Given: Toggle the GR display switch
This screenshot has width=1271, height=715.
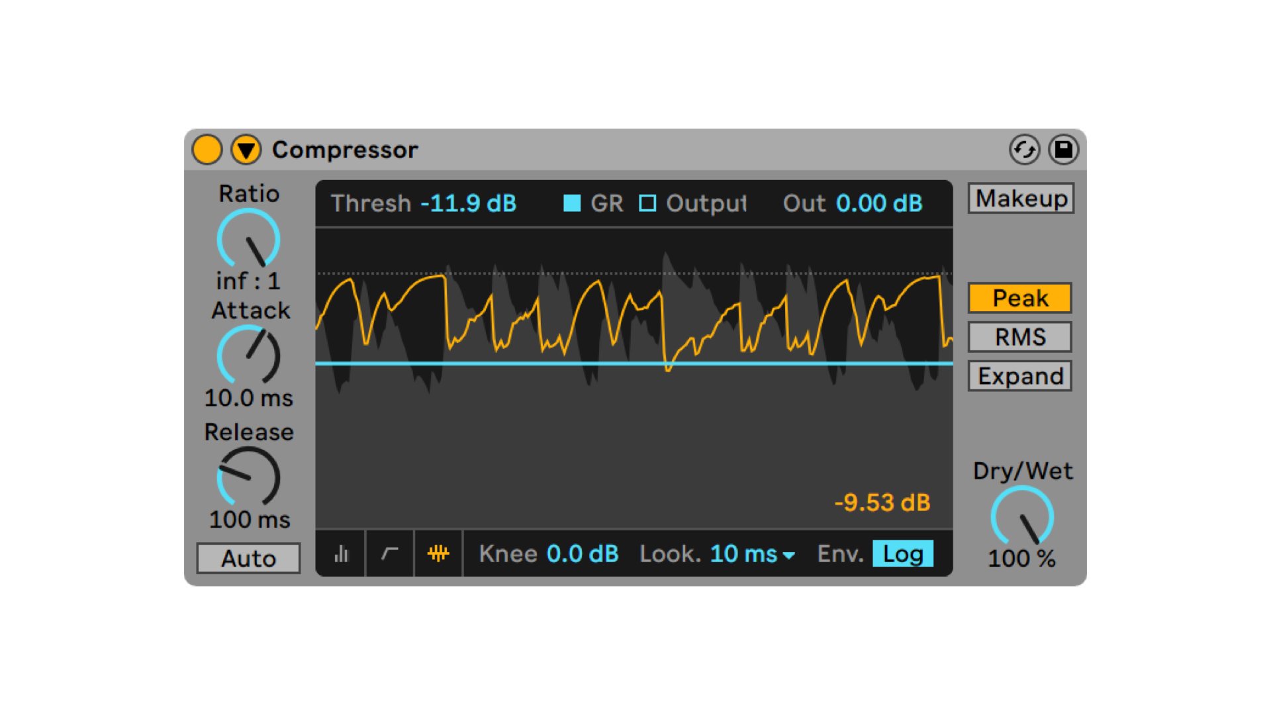Looking at the screenshot, I should coord(572,203).
